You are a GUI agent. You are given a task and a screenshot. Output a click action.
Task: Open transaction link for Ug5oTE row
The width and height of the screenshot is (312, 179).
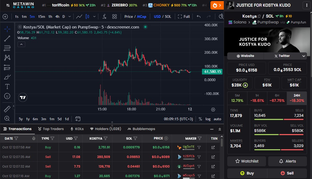point(213,147)
